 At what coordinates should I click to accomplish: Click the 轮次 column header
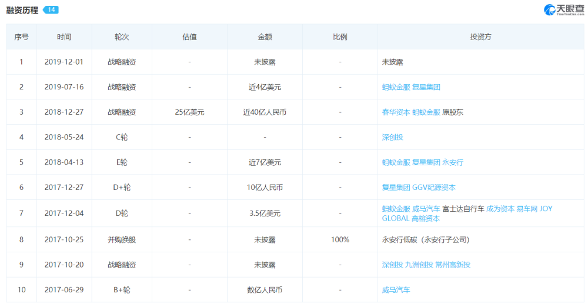pyautogui.click(x=122, y=37)
